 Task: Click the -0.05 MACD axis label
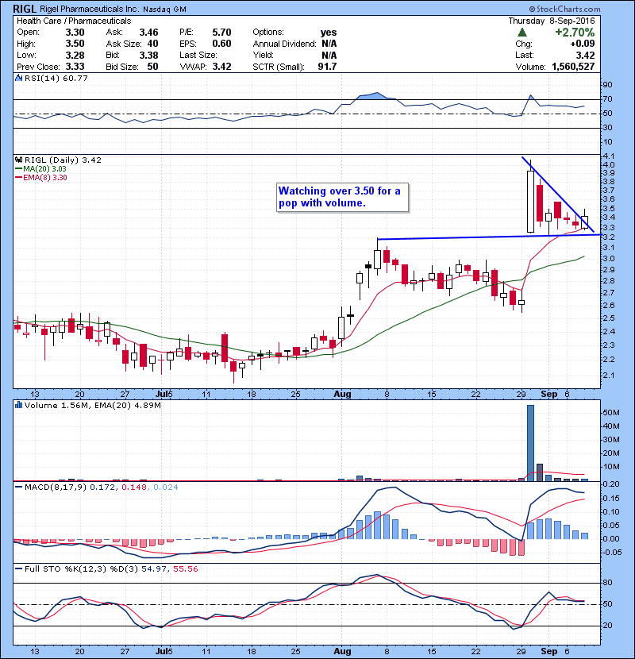tap(611, 553)
